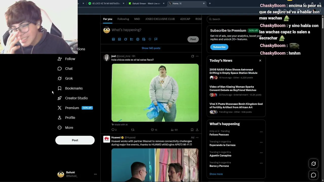More options for Barco y Perrone trend
Screen dimensions: 324x182
(x=261, y=163)
